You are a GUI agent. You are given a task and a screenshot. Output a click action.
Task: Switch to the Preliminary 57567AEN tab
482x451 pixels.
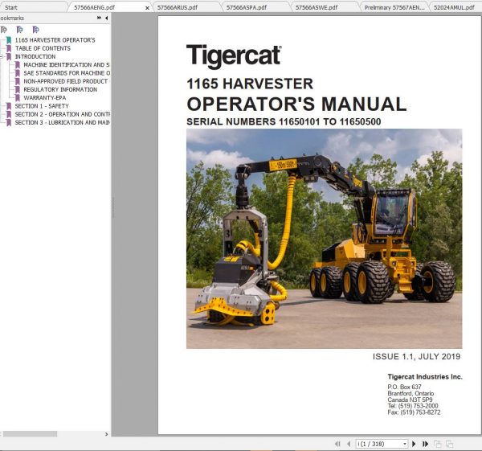394,7
